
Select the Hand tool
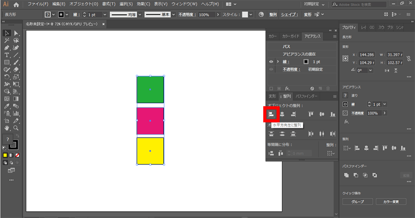[x=7, y=127]
